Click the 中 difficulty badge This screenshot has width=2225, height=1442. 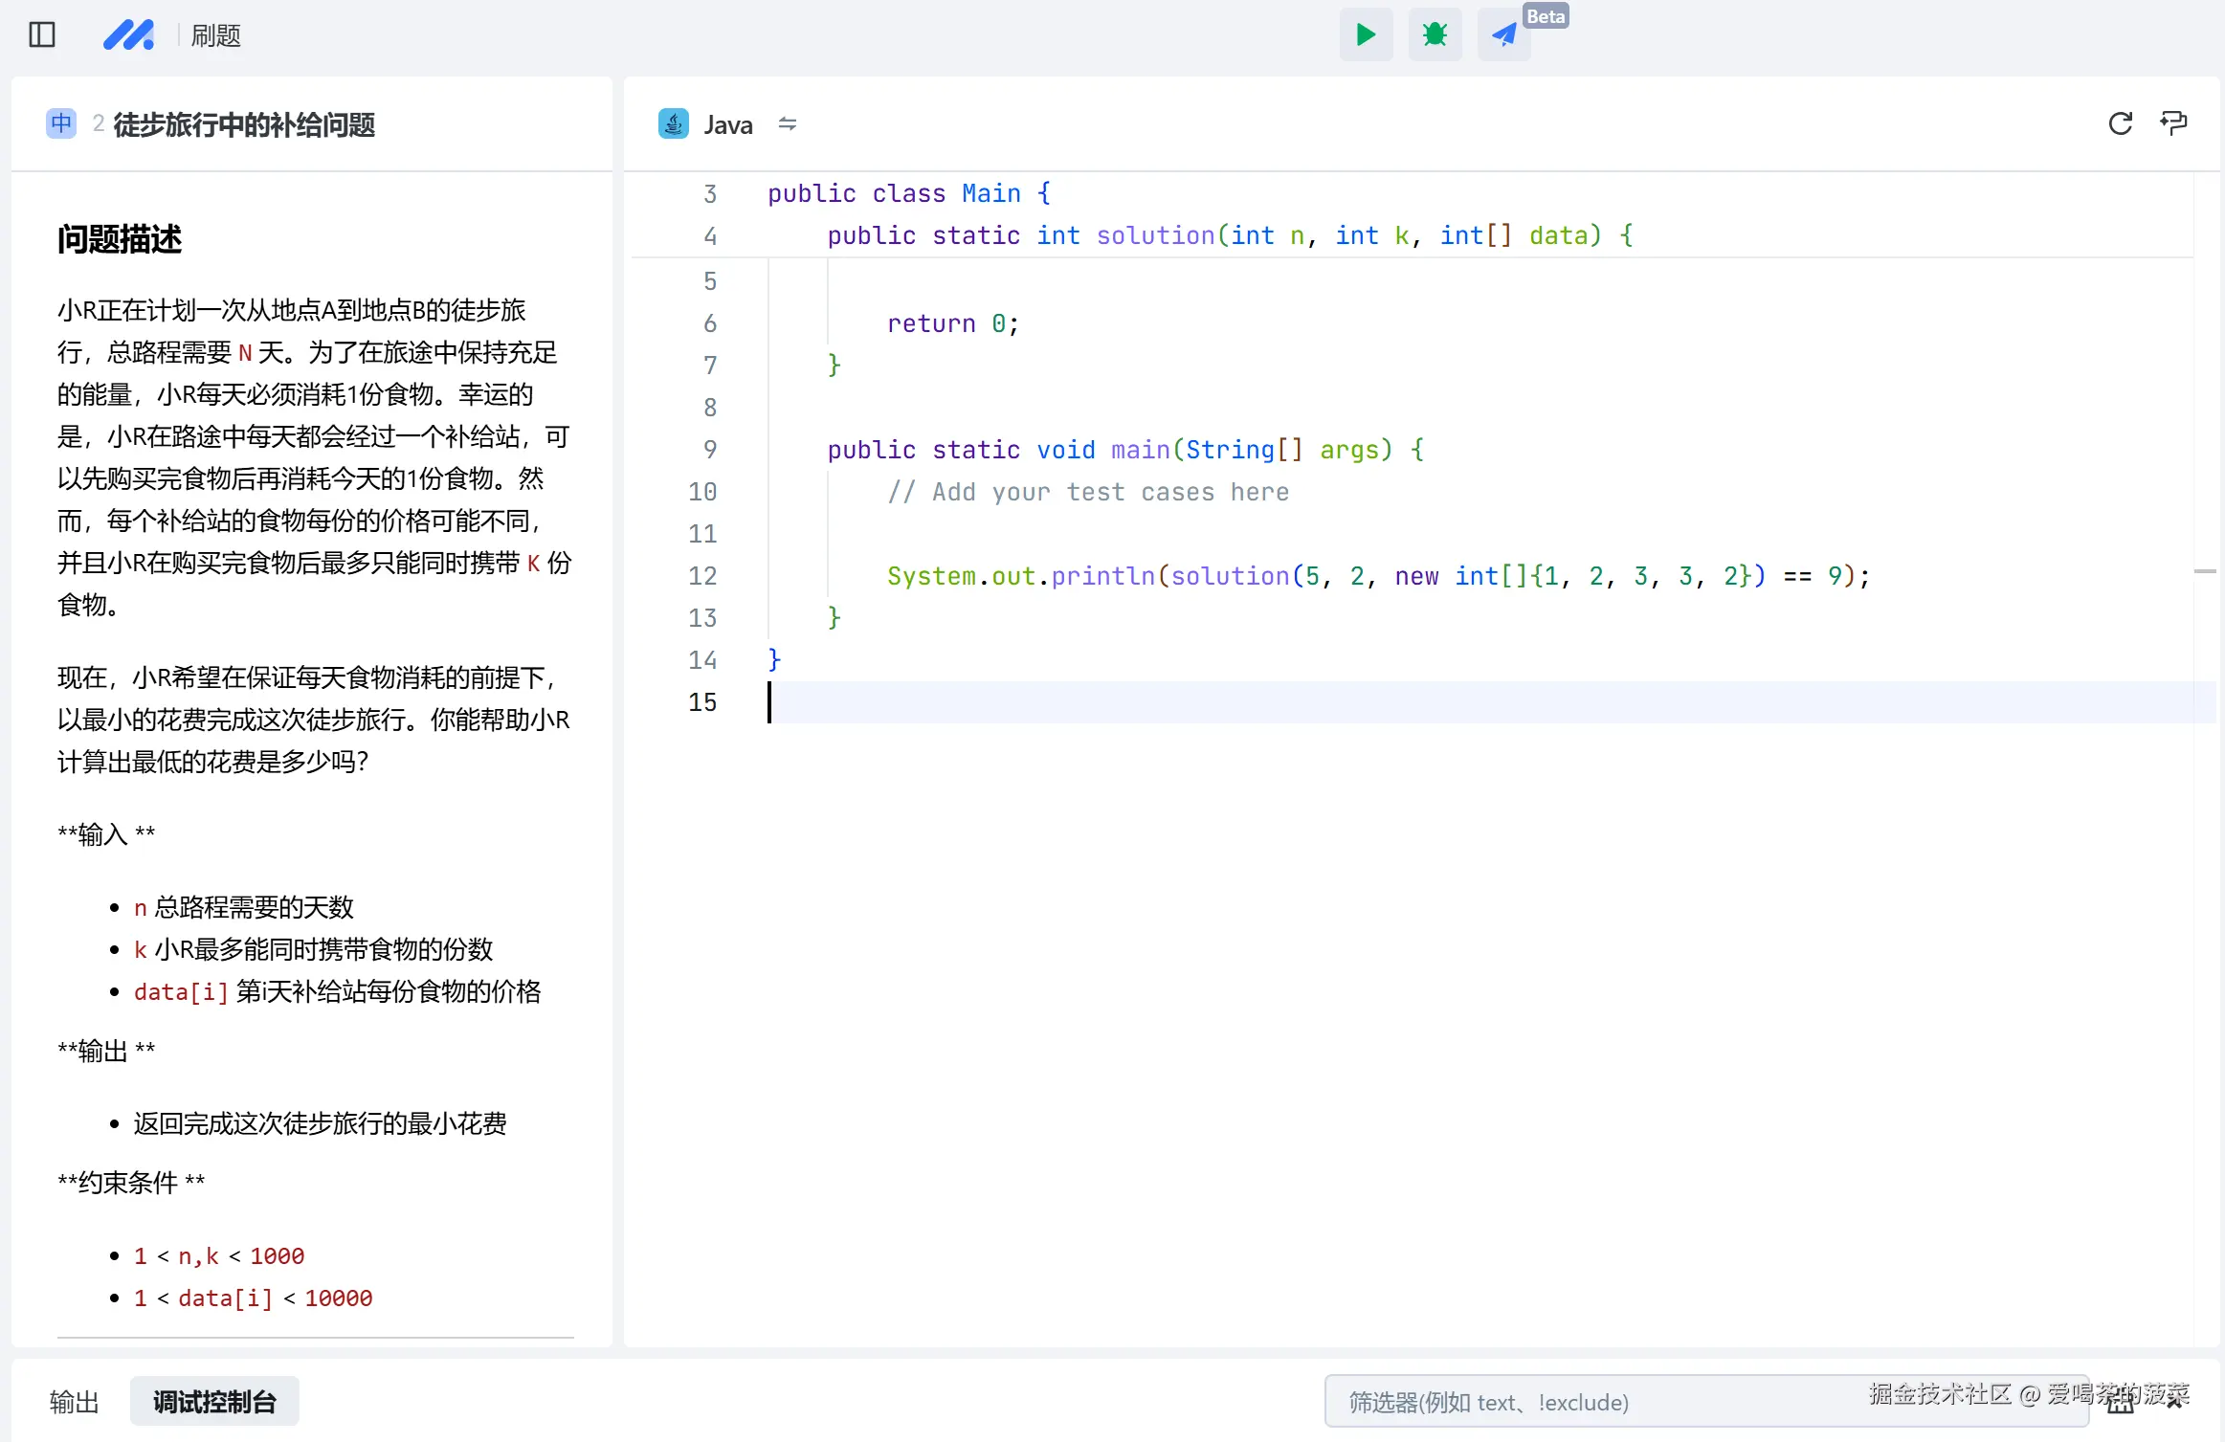pyautogui.click(x=61, y=123)
